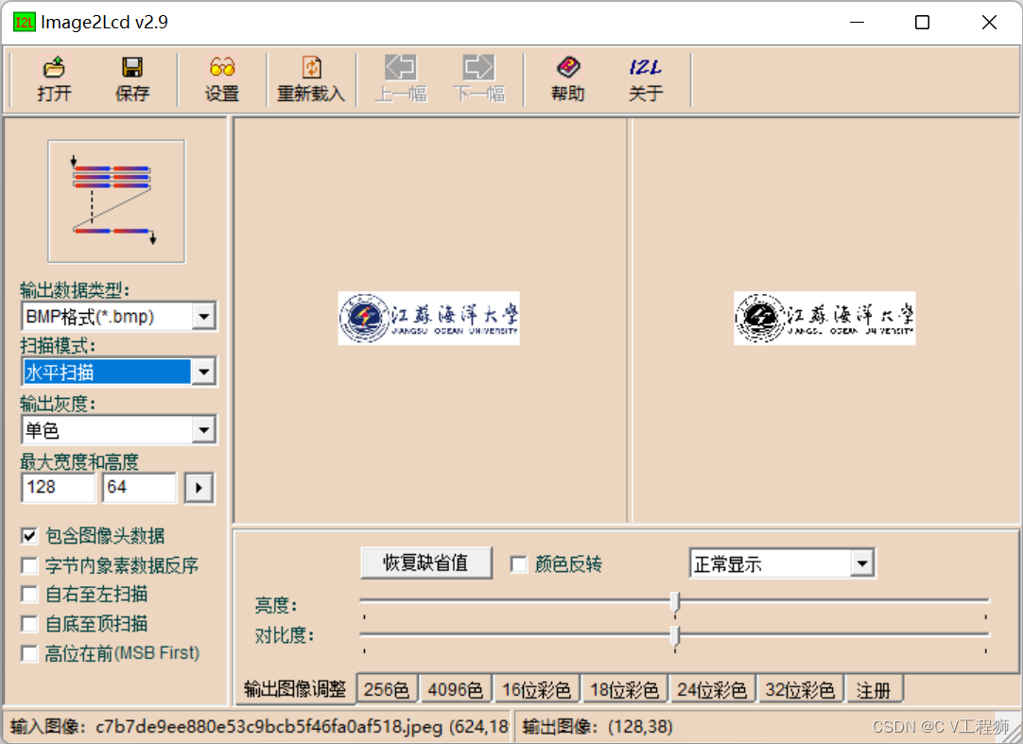Click the 输入图像 filename status bar text
This screenshot has height=744, width=1023.
(x=260, y=726)
